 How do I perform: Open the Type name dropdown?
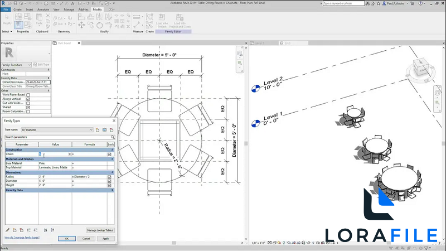click(91, 130)
